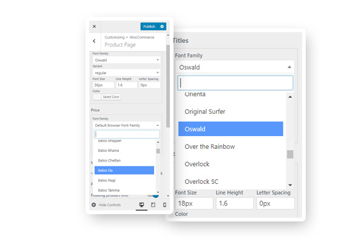This screenshot has width=364, height=242.
Task: Click the customizer sidebar scrollbar thumb
Action: click(168, 86)
